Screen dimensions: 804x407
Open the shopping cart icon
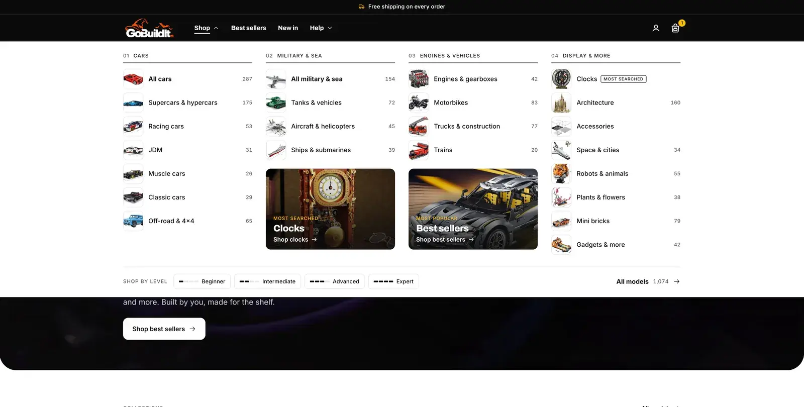point(675,28)
